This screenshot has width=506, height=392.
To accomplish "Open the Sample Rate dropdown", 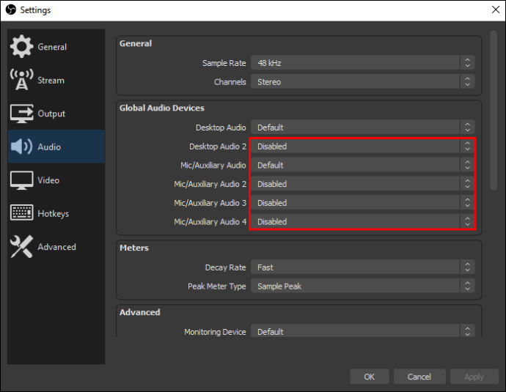I will coord(362,63).
